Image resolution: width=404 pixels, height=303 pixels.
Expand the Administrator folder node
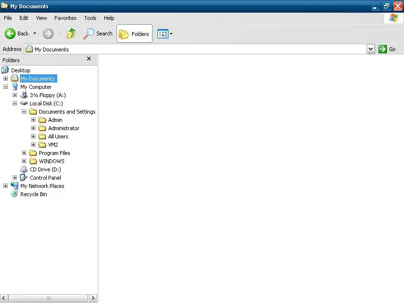(x=33, y=128)
